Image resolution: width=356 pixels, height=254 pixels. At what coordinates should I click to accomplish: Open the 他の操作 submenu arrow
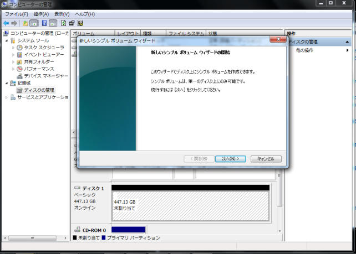tap(347, 50)
